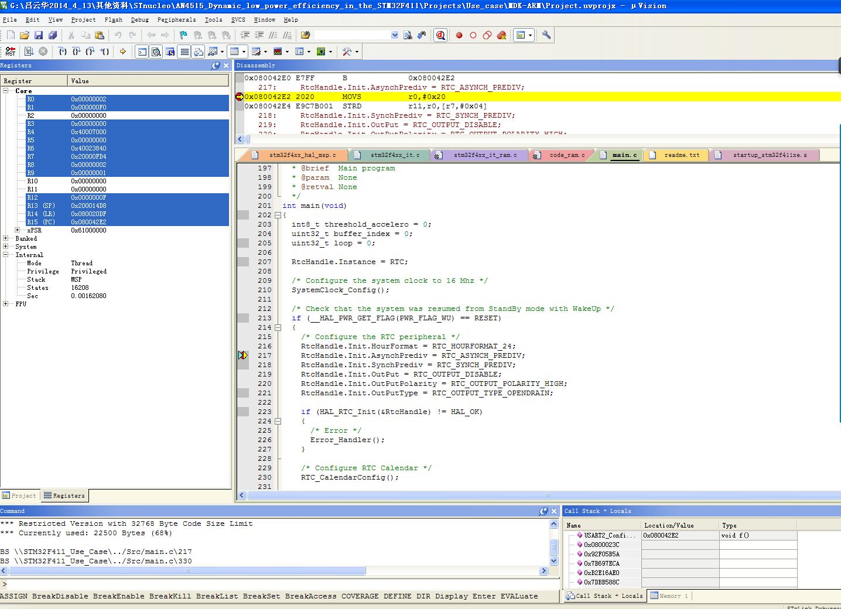Open the Debug menu
The image size is (841, 609).
coord(139,20)
